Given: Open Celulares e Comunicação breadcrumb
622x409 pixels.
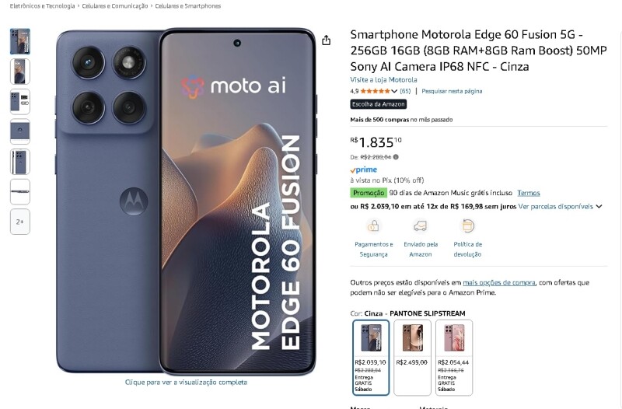Looking at the screenshot, I should (x=114, y=6).
